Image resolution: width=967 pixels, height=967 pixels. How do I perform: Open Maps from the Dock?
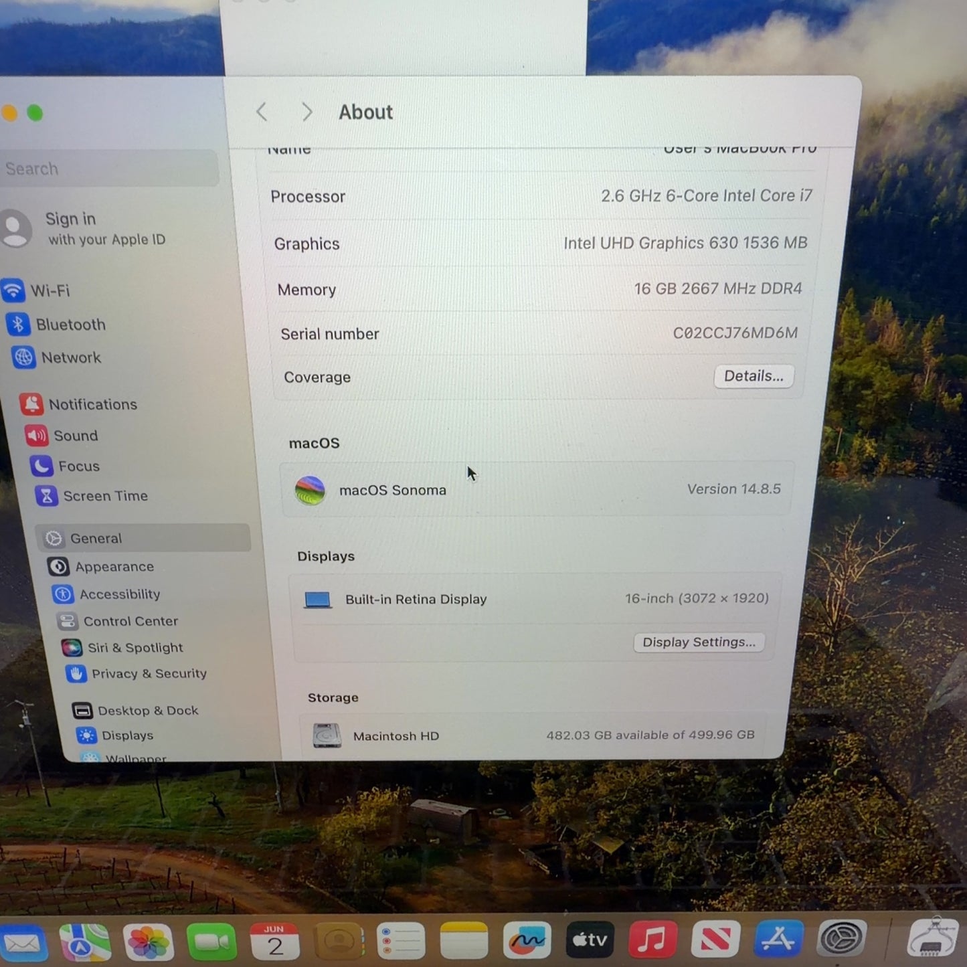click(x=85, y=942)
